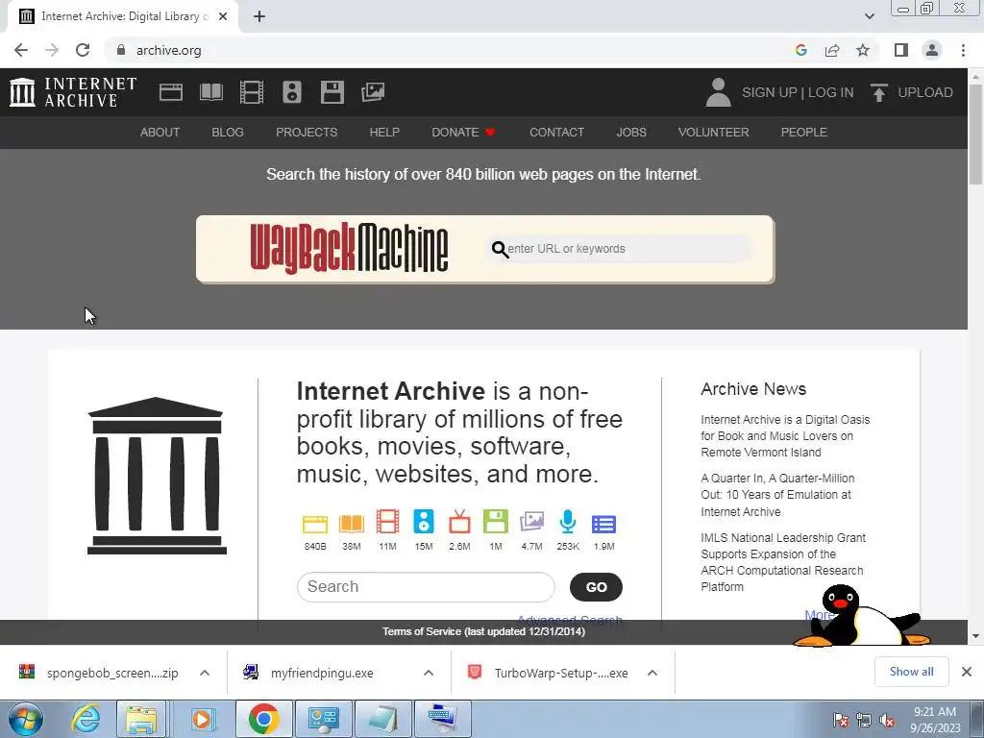This screenshot has width=984, height=738.
Task: Open the DONATE menu item
Action: (x=464, y=133)
